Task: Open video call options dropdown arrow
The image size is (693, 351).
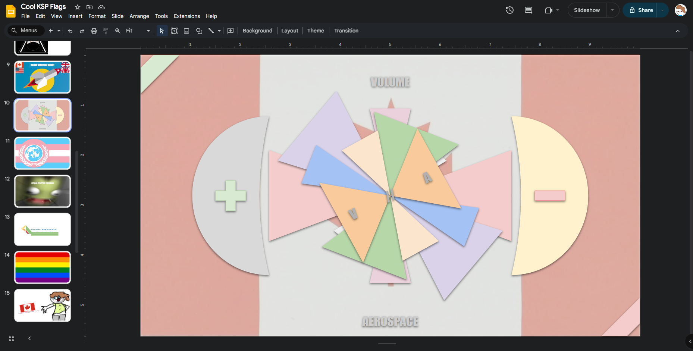Action: pyautogui.click(x=558, y=10)
